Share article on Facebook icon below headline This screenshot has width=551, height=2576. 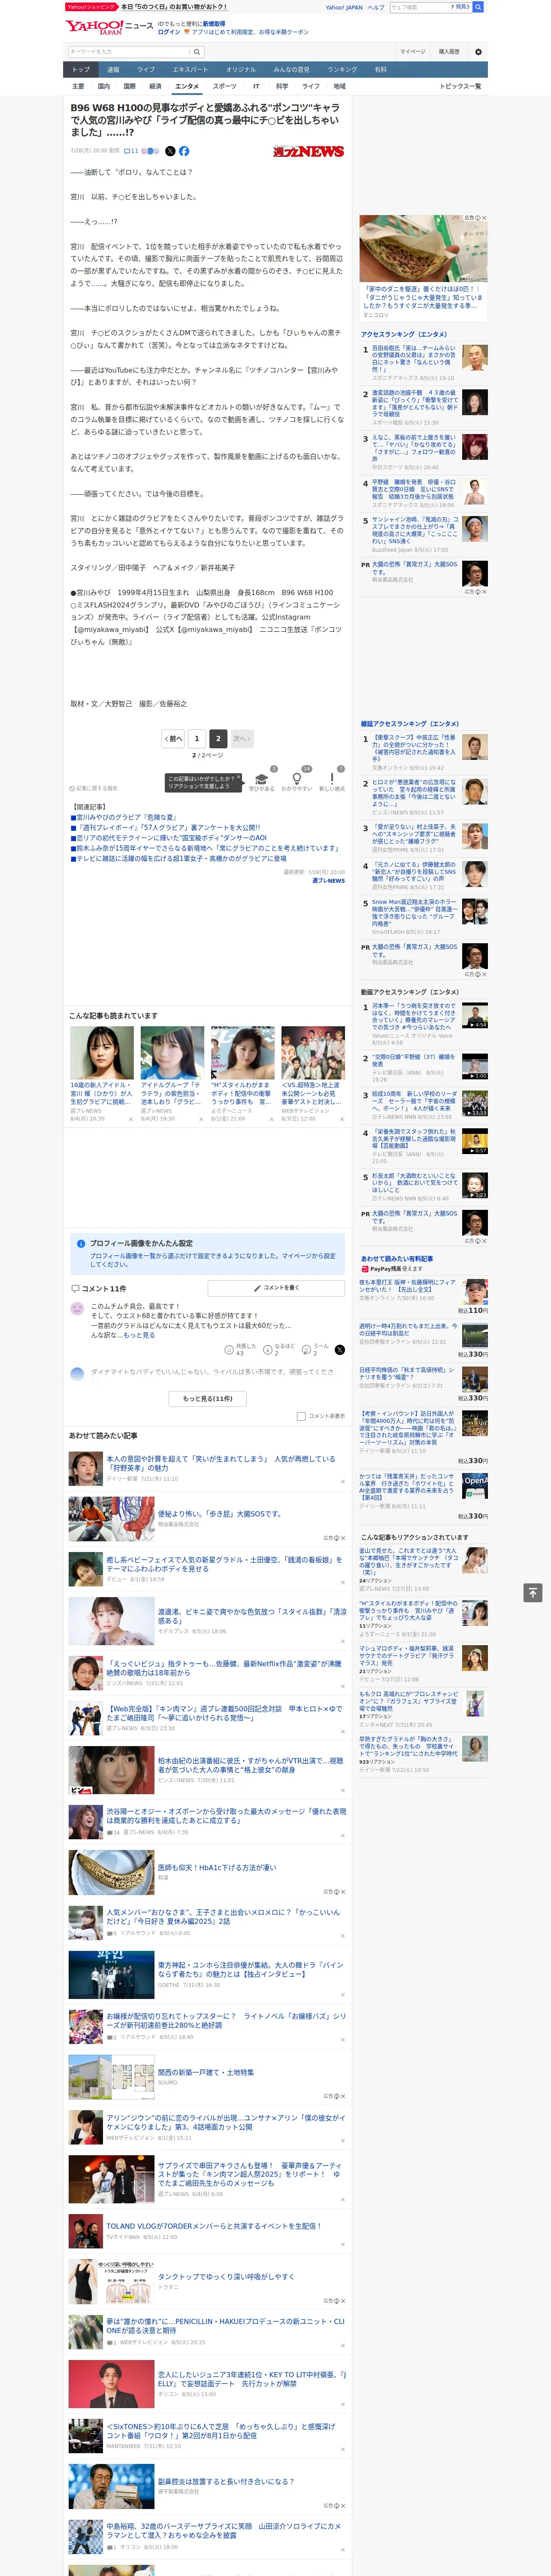click(184, 151)
